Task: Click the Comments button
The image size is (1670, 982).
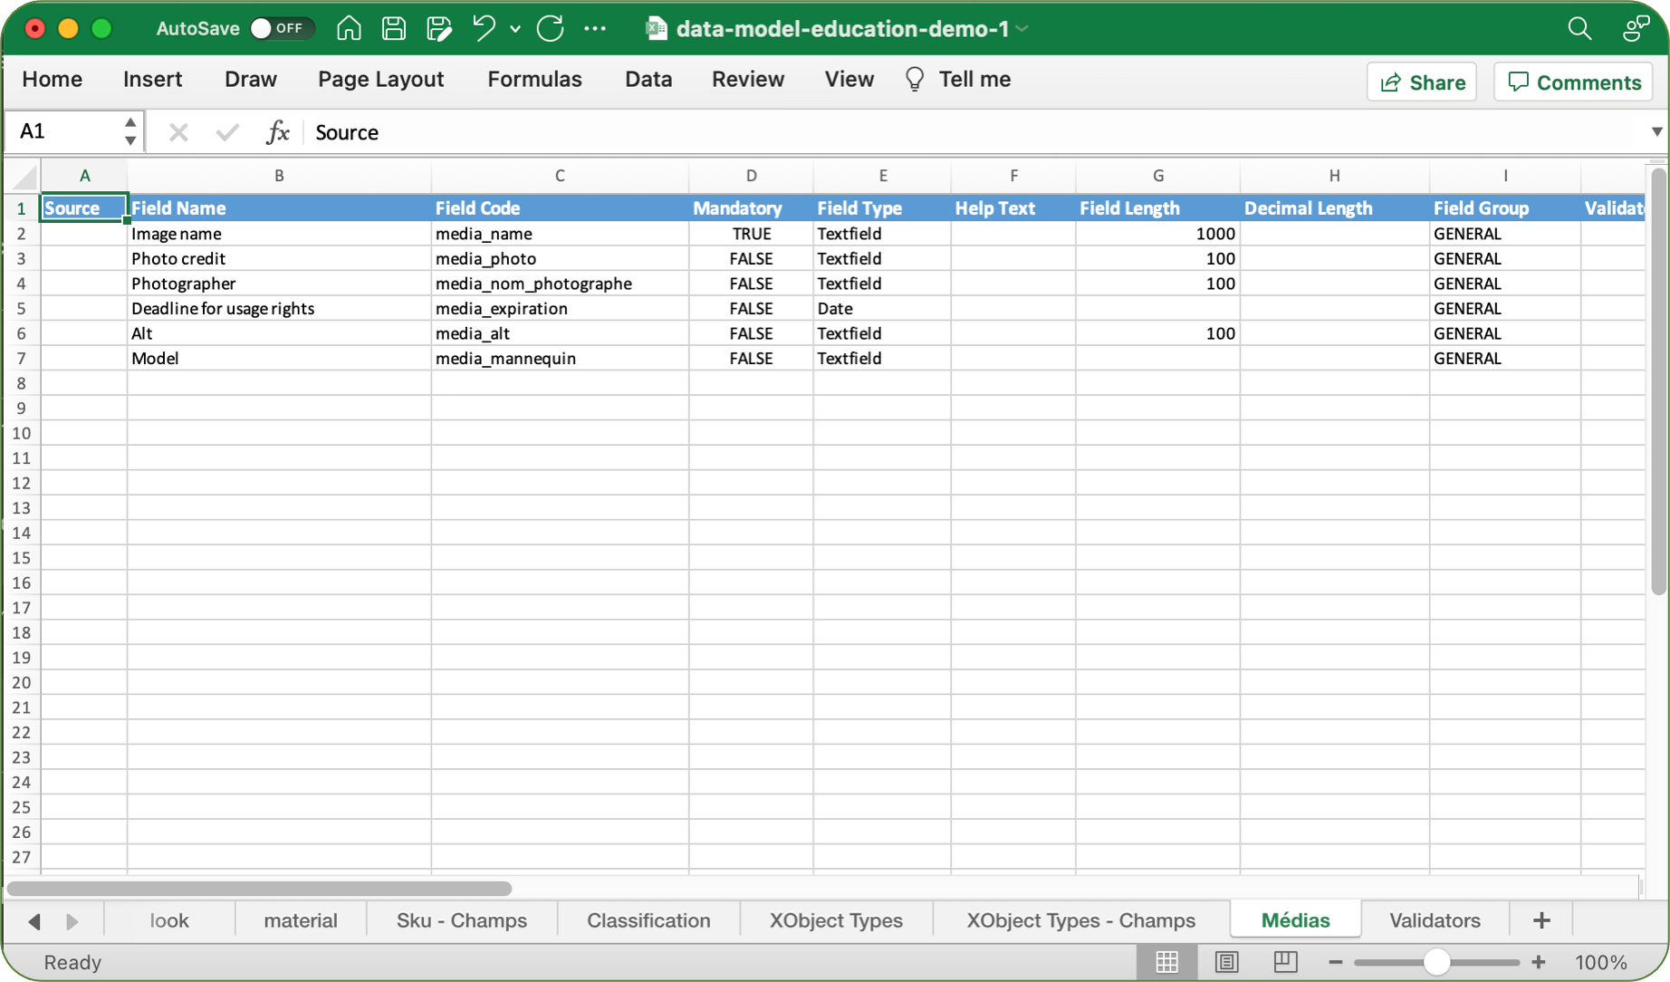Action: (1573, 82)
